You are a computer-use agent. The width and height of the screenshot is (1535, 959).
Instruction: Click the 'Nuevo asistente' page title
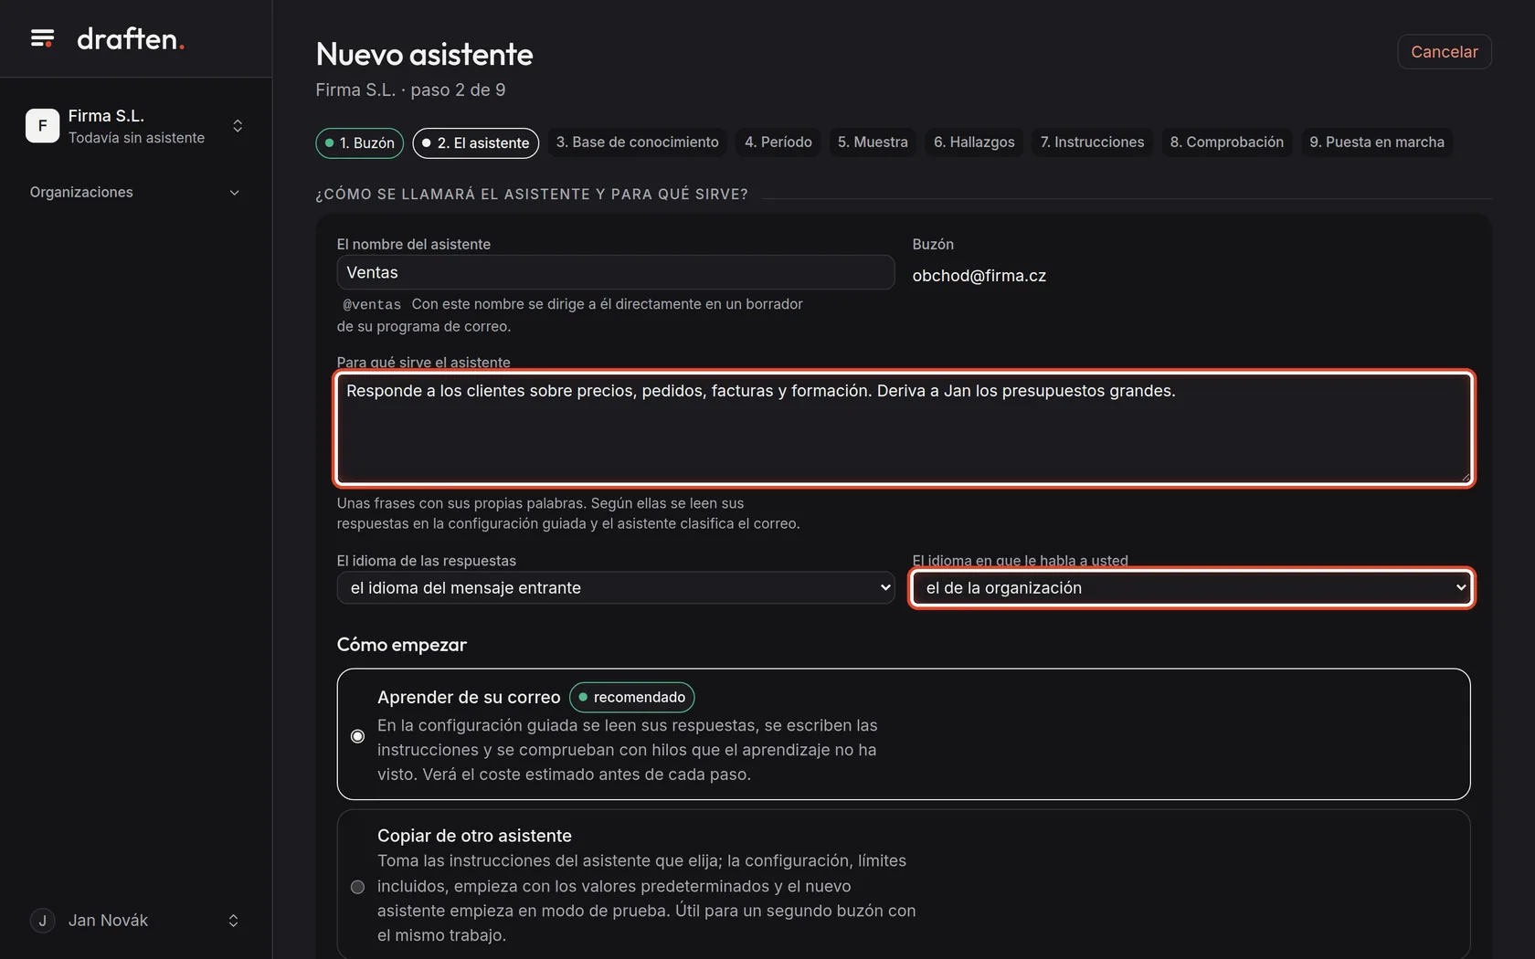tap(424, 55)
